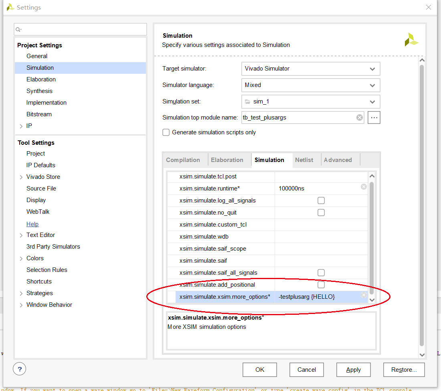This screenshot has height=391, width=441.
Task: Click the search magnifier icon
Action: point(18,29)
